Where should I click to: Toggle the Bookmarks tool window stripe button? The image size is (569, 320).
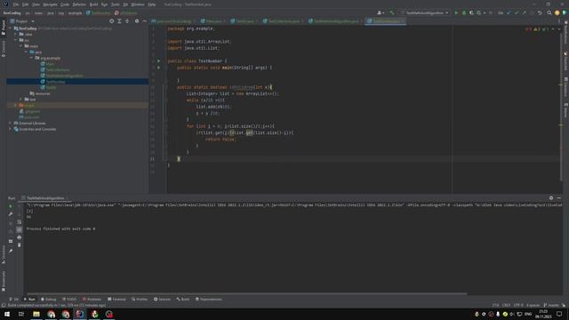tap(4, 281)
